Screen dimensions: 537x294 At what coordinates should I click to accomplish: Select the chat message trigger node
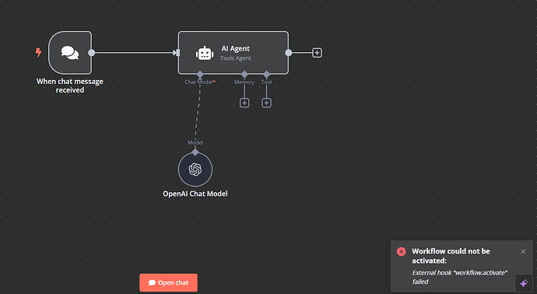coord(70,53)
